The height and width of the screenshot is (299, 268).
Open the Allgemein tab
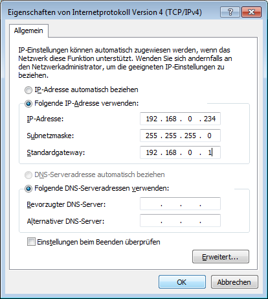(x=28, y=30)
